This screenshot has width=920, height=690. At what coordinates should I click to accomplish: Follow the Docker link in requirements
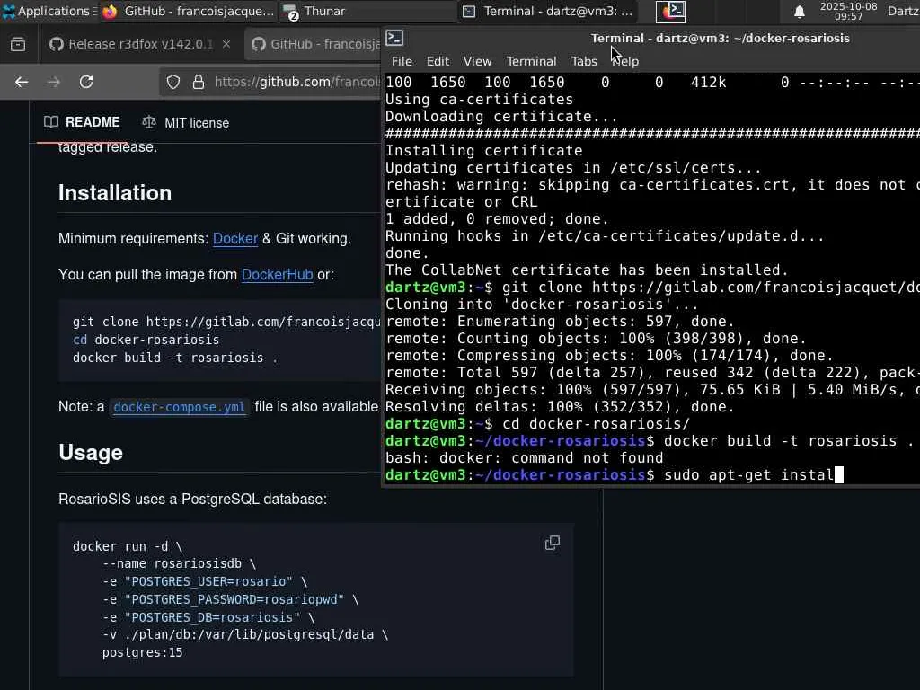(x=235, y=239)
